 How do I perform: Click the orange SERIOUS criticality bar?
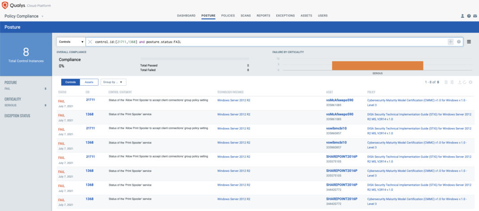pos(377,66)
